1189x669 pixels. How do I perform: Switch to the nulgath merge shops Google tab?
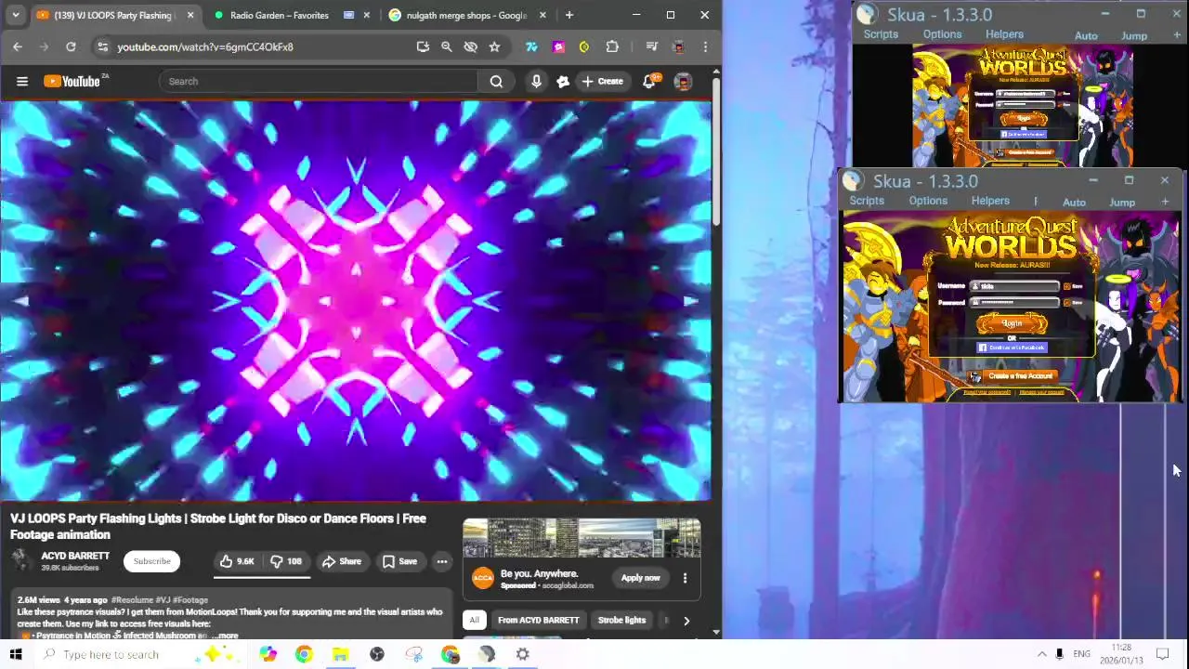tap(468, 15)
